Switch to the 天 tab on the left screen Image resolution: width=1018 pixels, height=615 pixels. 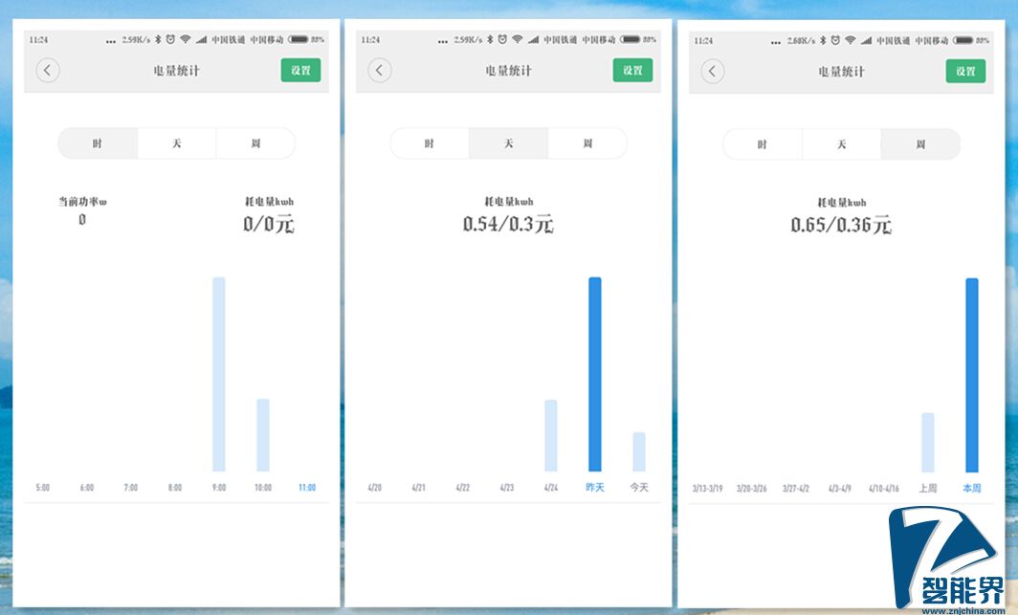point(176,143)
